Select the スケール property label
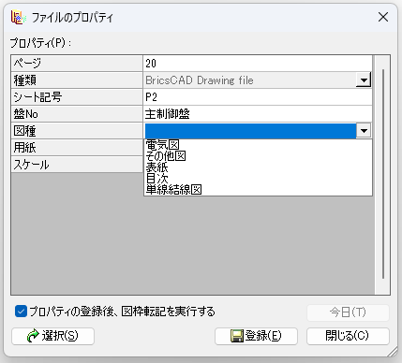Viewport: 402px width, 363px height. (x=77, y=165)
